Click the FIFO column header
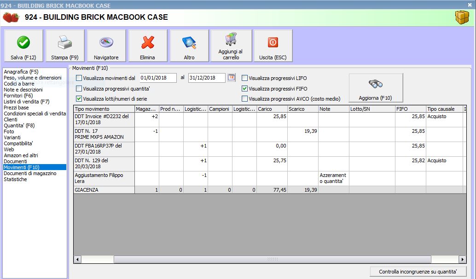Screen dimensions: 476x279 [x=411, y=109]
